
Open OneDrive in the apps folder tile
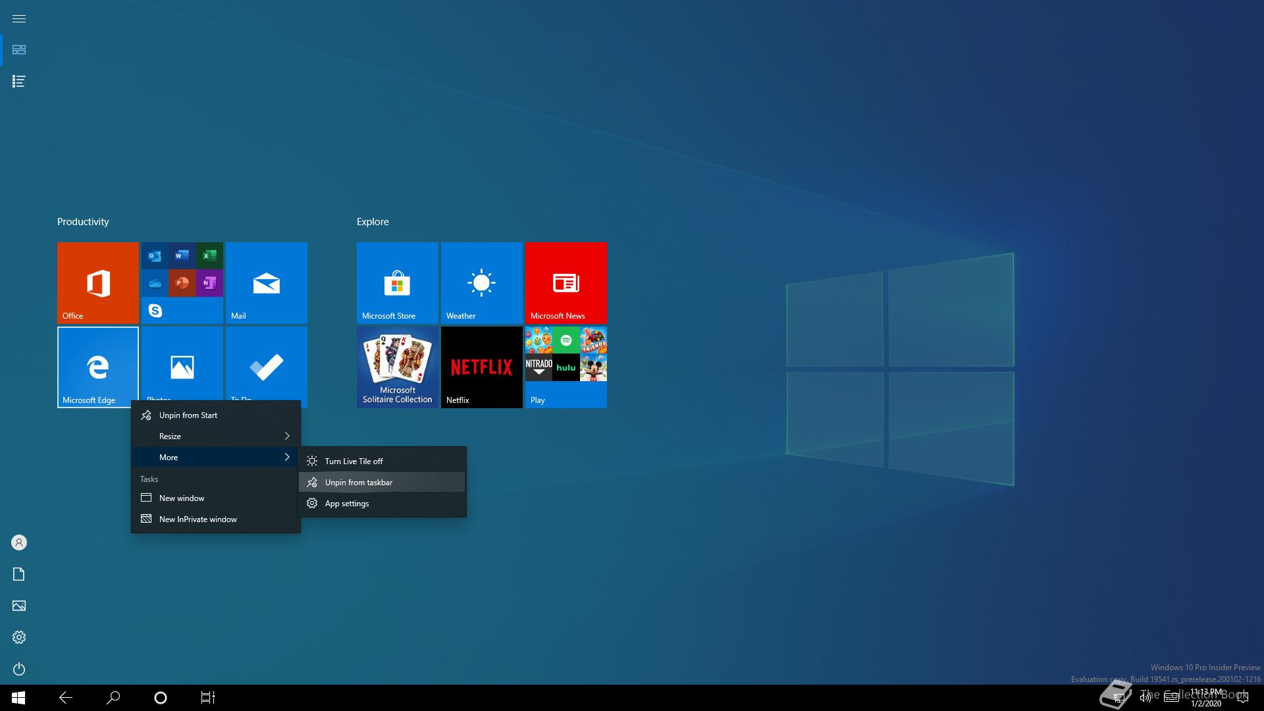tap(155, 283)
